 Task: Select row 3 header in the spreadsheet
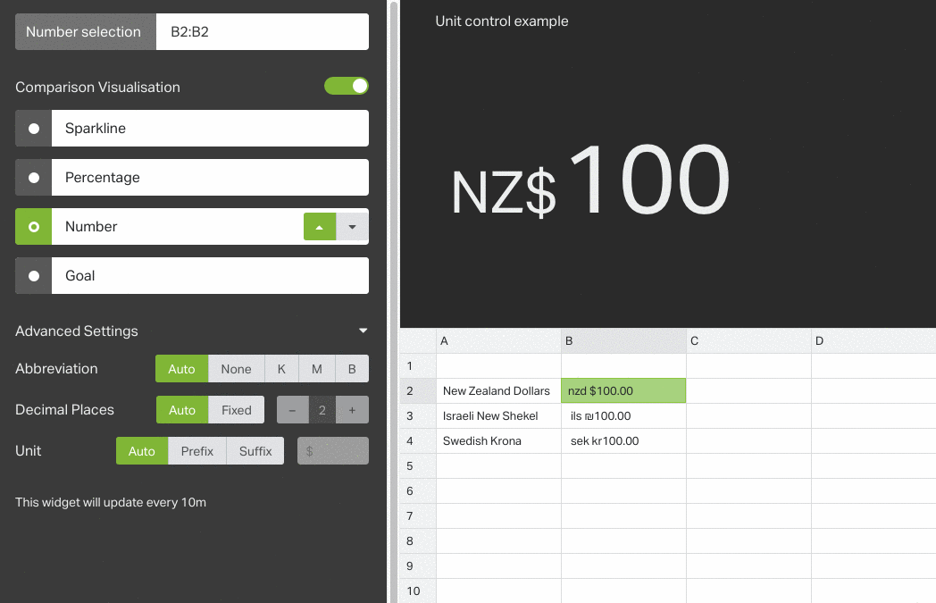(x=418, y=416)
